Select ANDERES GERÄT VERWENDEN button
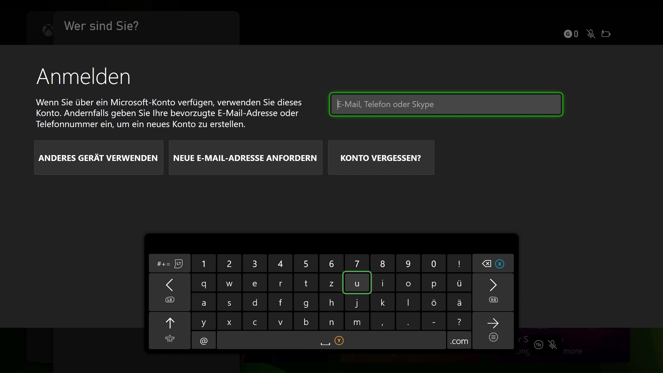 [x=99, y=157]
